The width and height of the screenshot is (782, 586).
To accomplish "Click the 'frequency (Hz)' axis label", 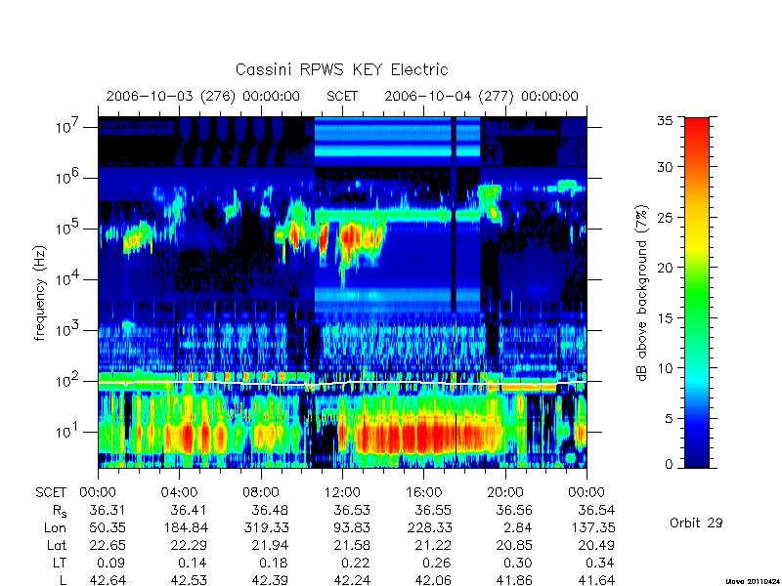I will 40,293.
